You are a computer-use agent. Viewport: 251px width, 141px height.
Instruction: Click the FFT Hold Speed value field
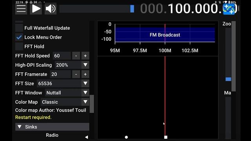click(62, 56)
